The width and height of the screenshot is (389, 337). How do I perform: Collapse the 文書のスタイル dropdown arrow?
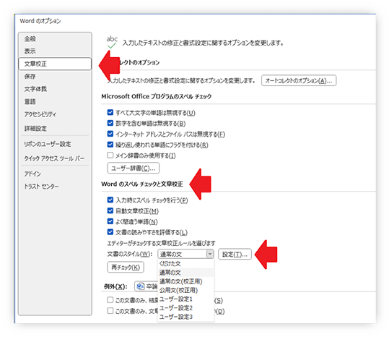tap(210, 254)
